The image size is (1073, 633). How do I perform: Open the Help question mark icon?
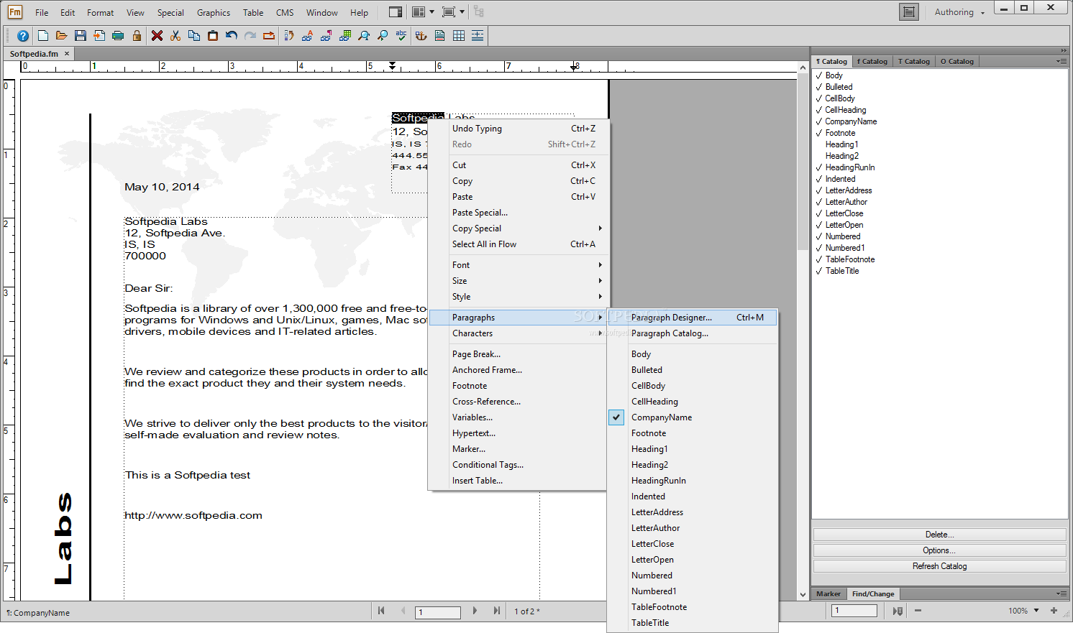click(x=23, y=36)
